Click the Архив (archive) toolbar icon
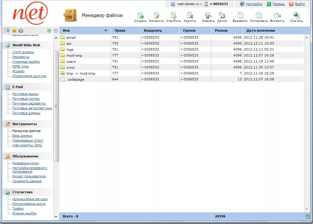The height and width of the screenshot is (224, 313). (x=222, y=15)
